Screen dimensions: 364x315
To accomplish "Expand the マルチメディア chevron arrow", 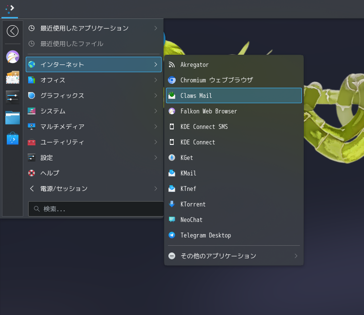I will tap(156, 126).
